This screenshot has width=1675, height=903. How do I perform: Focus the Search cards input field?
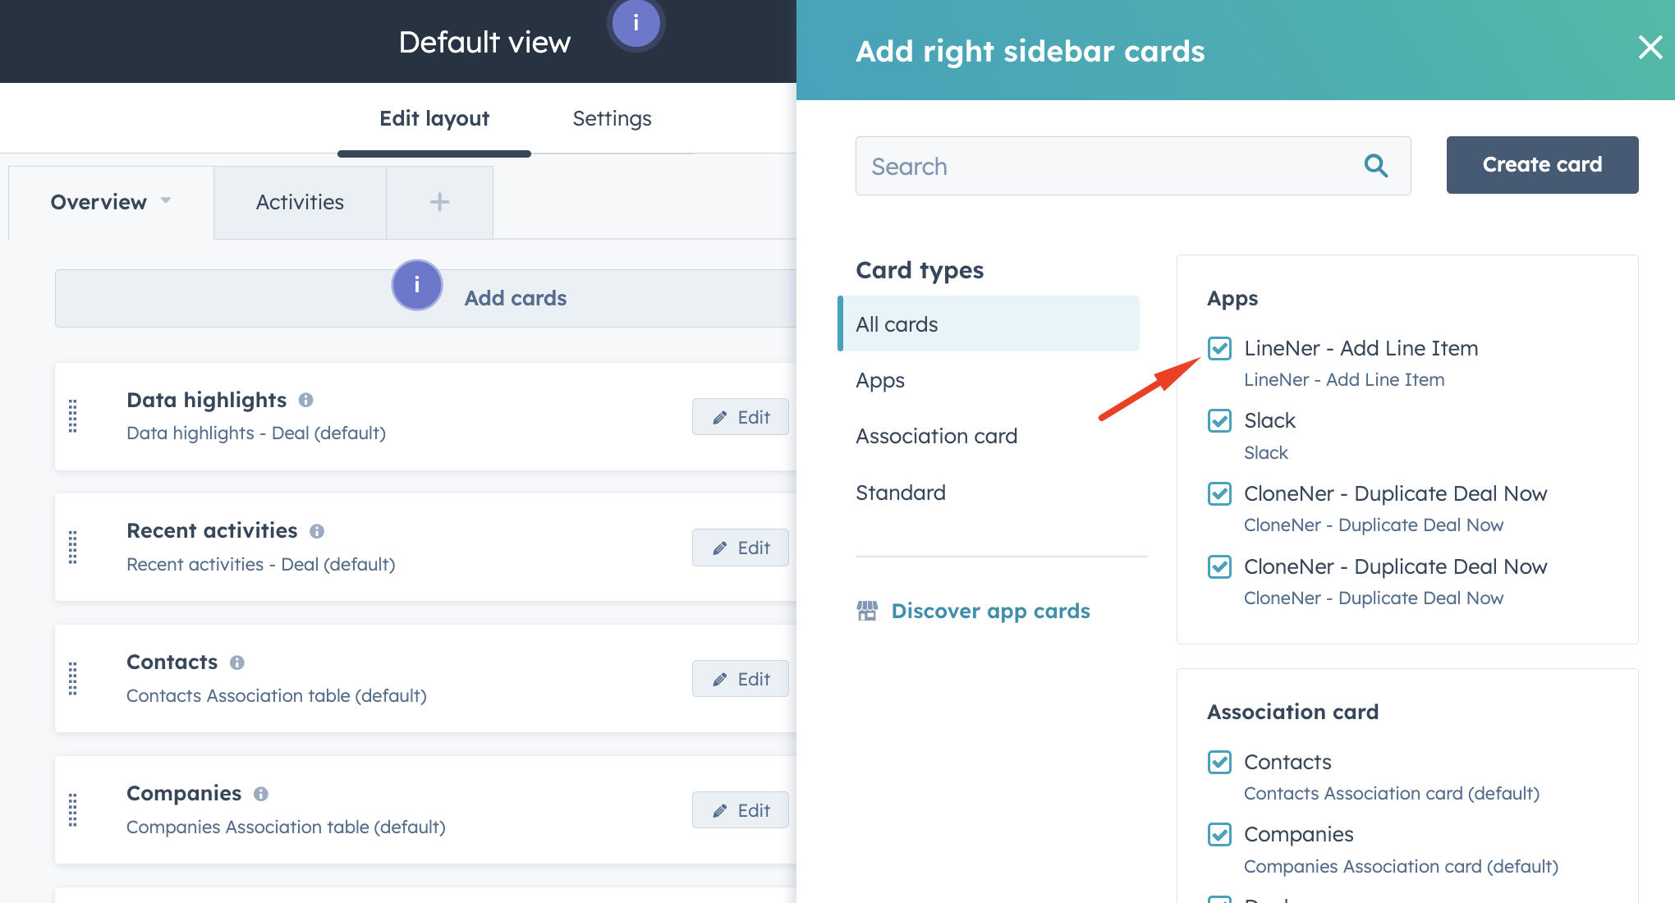(x=1133, y=166)
